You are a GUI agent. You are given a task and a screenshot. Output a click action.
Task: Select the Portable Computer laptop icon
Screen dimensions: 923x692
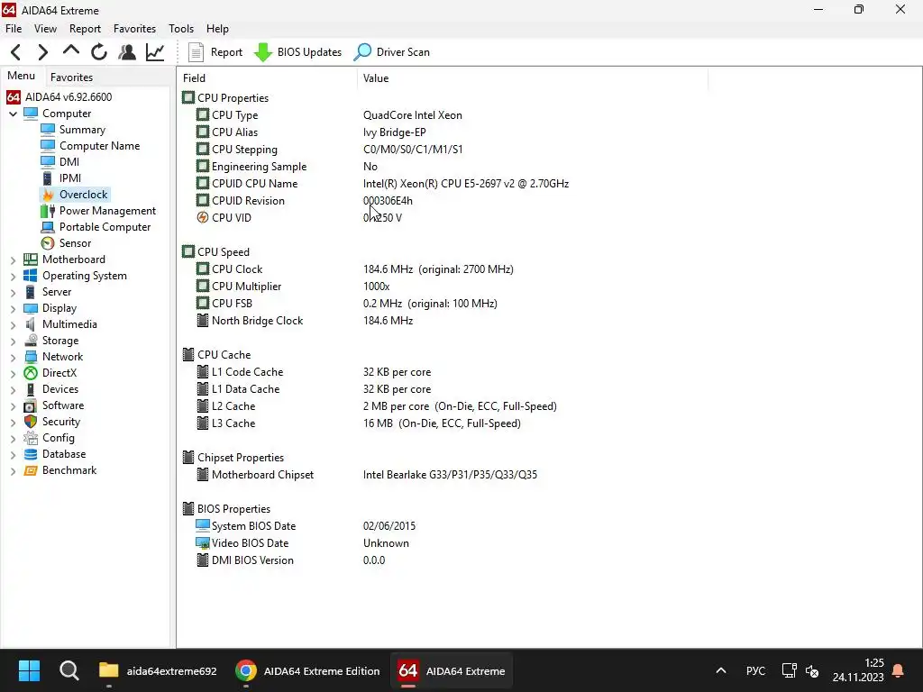(48, 227)
